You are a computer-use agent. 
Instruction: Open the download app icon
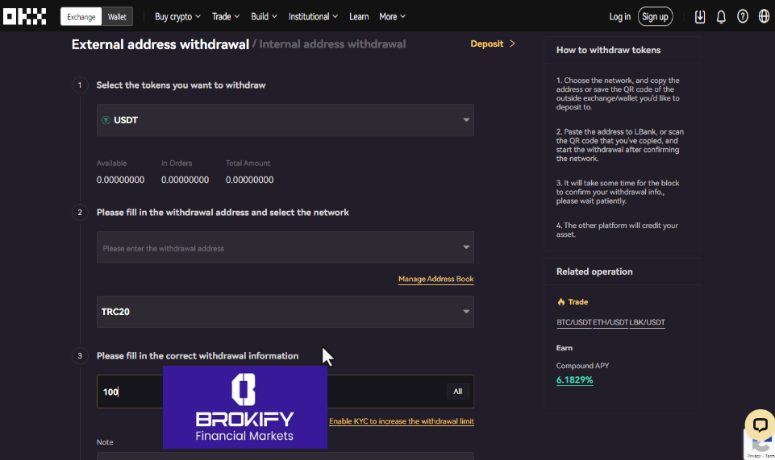[x=700, y=17]
